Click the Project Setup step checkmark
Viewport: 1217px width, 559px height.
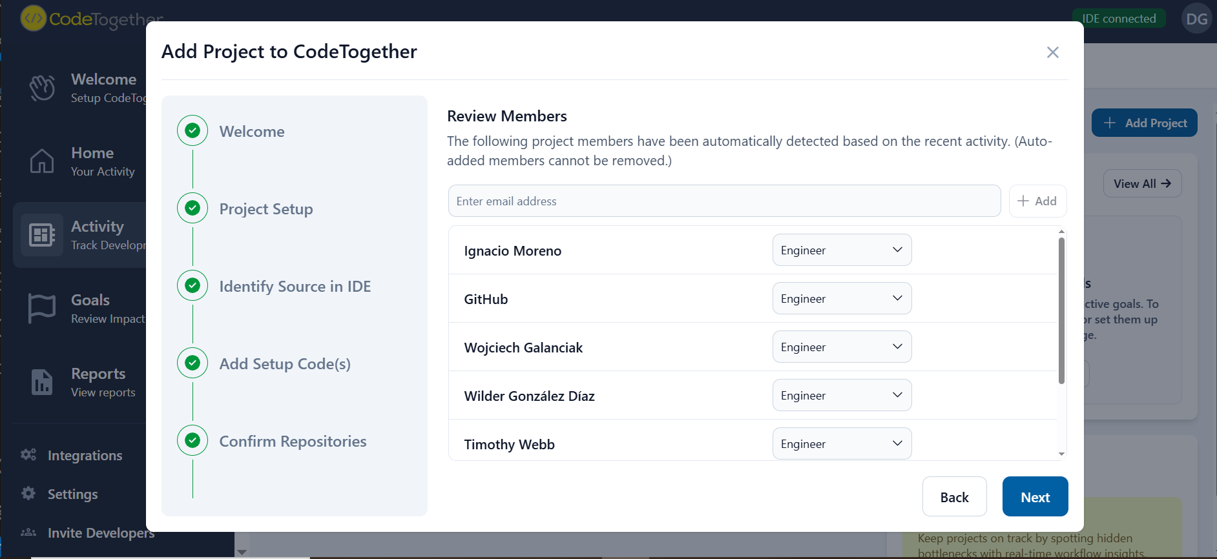192,208
